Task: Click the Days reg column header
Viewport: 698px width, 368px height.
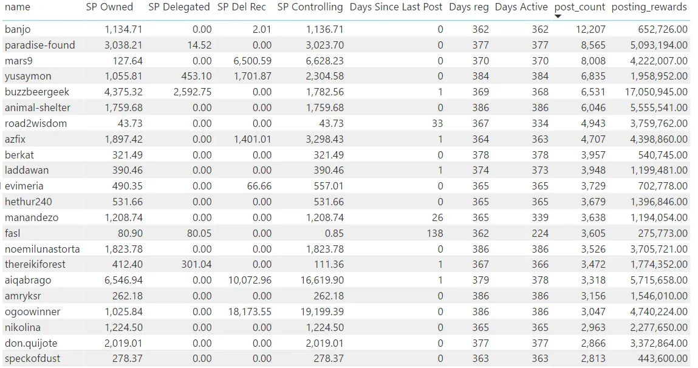Action: [469, 7]
